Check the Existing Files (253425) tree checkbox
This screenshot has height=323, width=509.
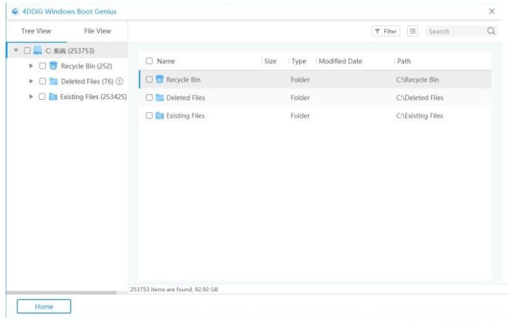(42, 96)
